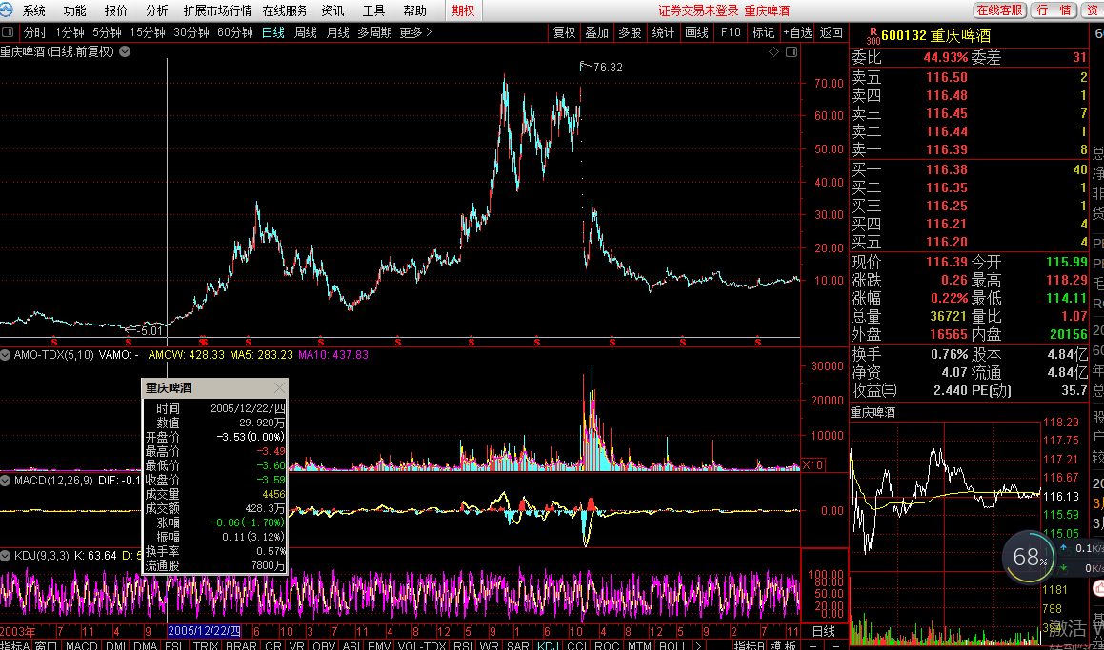
Task: Click the X10 volume scale marker
Action: click(x=813, y=465)
